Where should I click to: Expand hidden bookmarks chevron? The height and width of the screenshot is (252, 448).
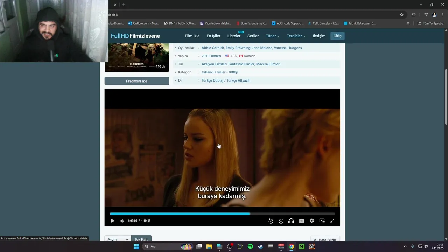tap(408, 23)
